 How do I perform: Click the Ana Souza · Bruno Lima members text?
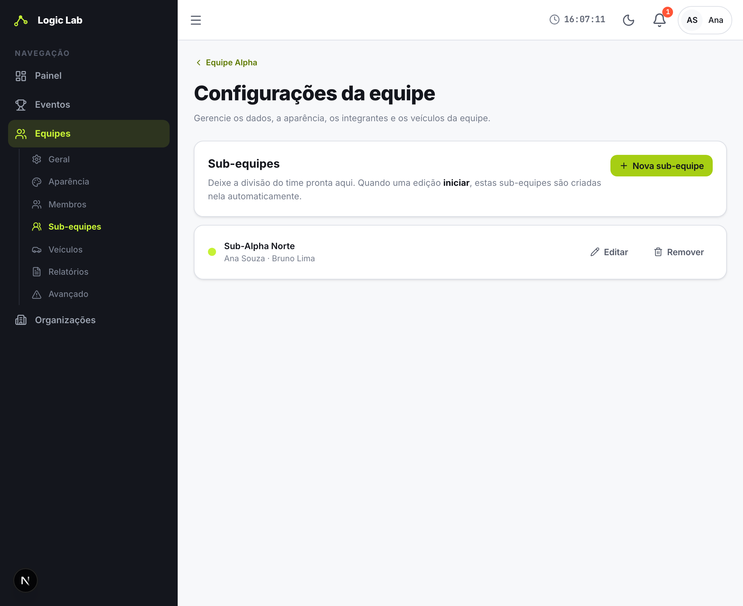[x=270, y=259]
